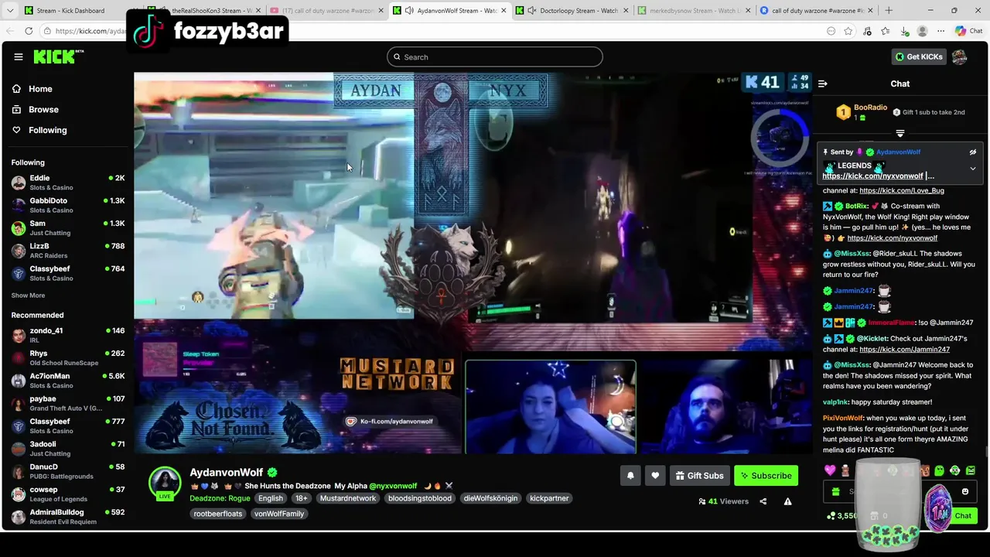Bookmark page with the star icon
This screenshot has height=557, width=990.
point(848,31)
